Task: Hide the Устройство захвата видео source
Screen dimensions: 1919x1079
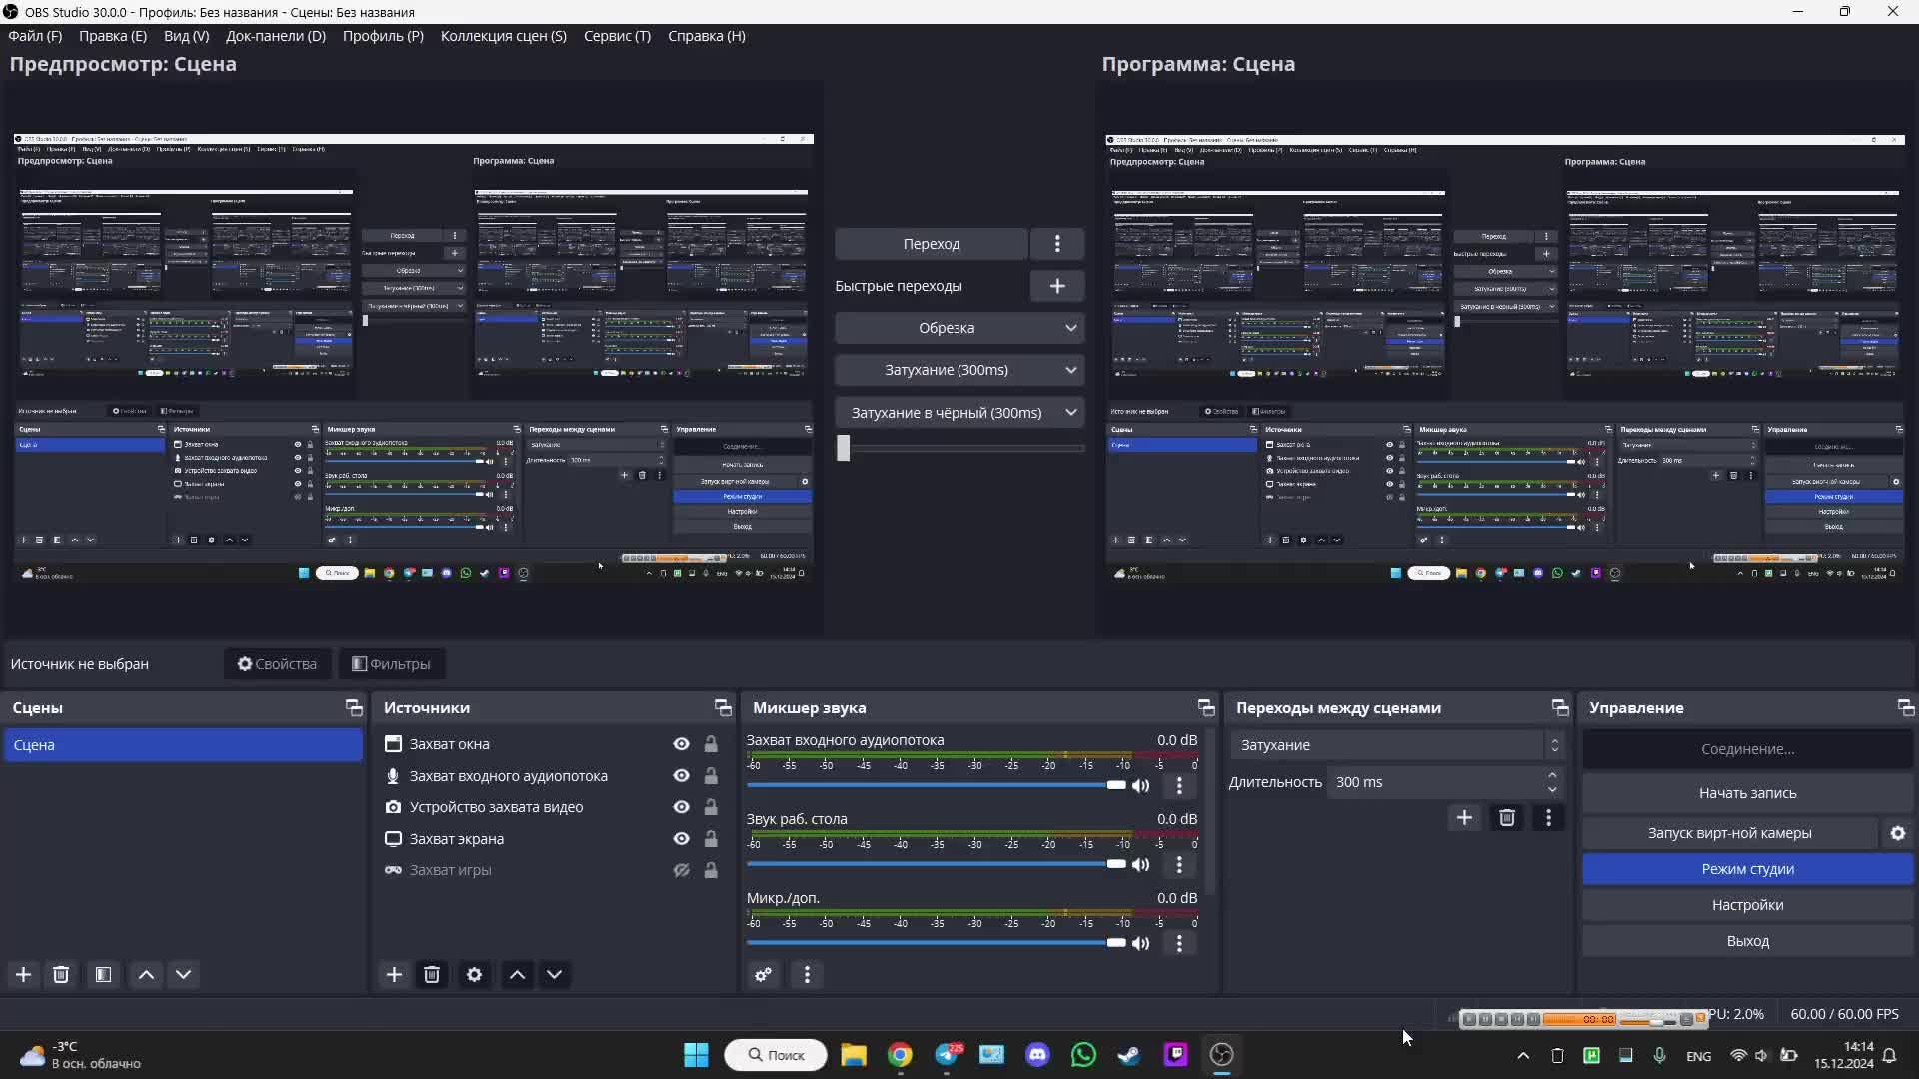Action: coord(681,807)
